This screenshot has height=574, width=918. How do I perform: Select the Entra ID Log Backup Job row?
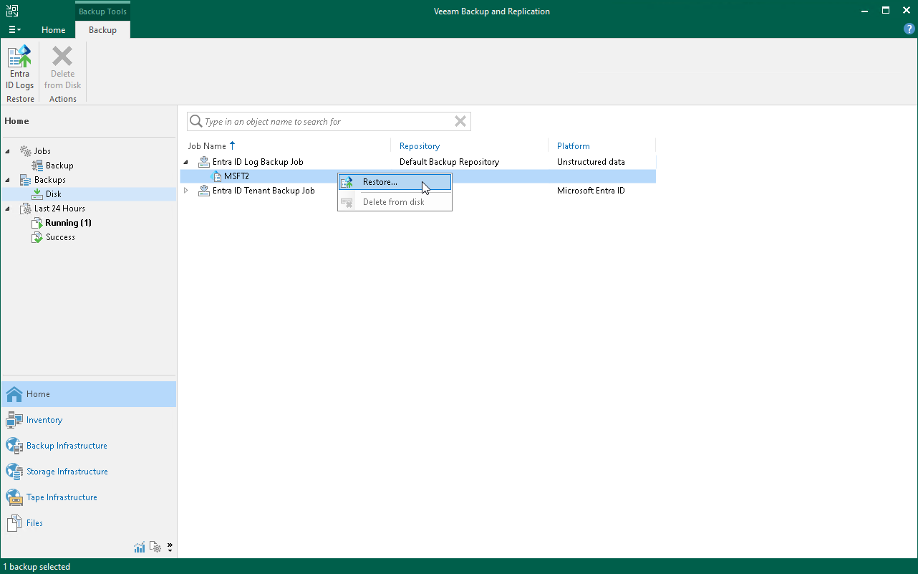click(x=417, y=162)
